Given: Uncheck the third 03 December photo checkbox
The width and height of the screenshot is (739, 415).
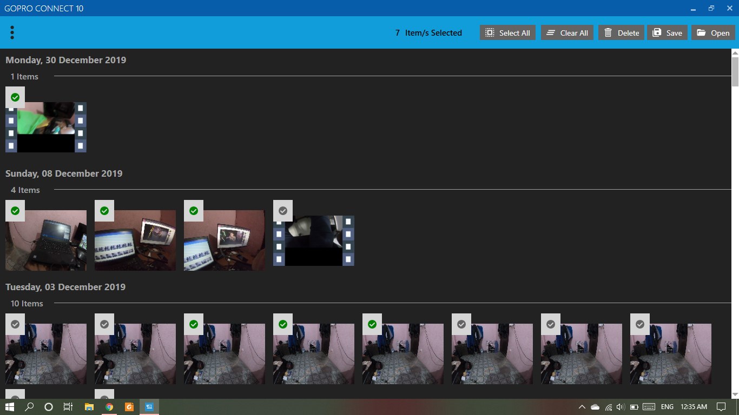Looking at the screenshot, I should pos(194,324).
